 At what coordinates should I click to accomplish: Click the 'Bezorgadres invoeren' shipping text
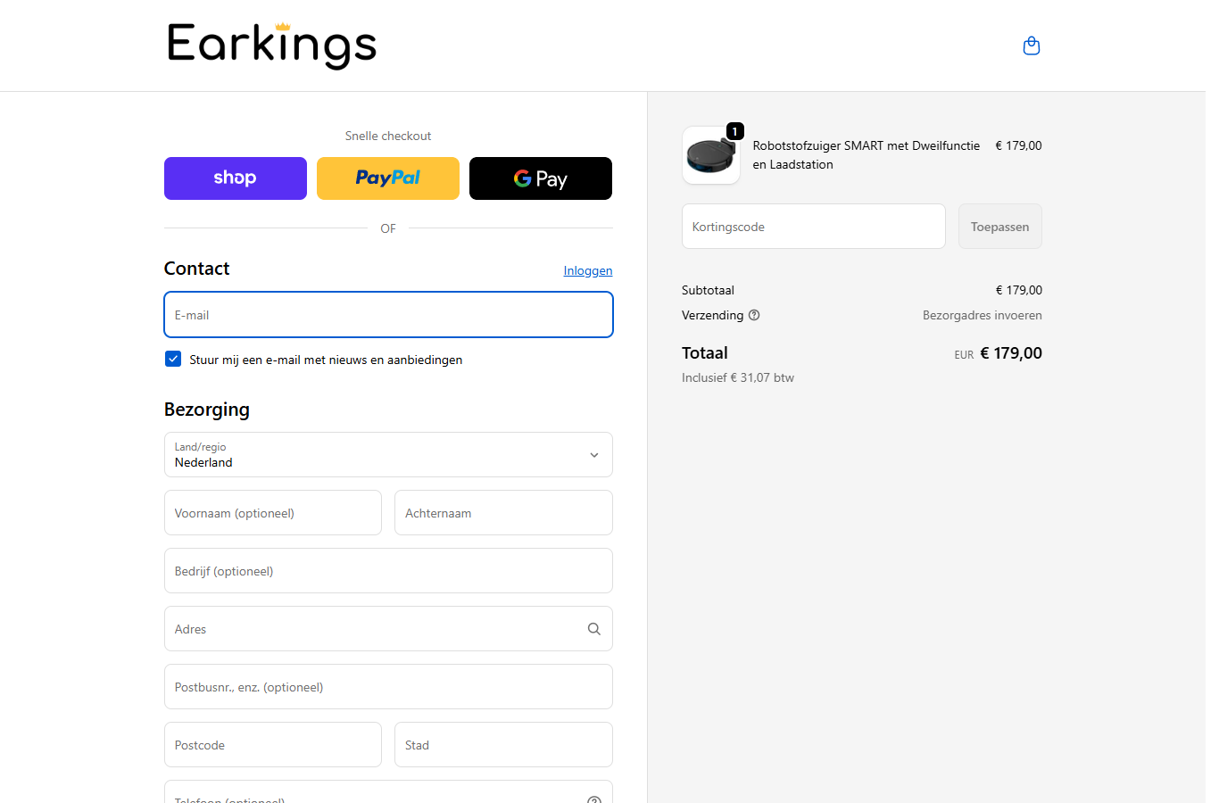pyautogui.click(x=982, y=315)
